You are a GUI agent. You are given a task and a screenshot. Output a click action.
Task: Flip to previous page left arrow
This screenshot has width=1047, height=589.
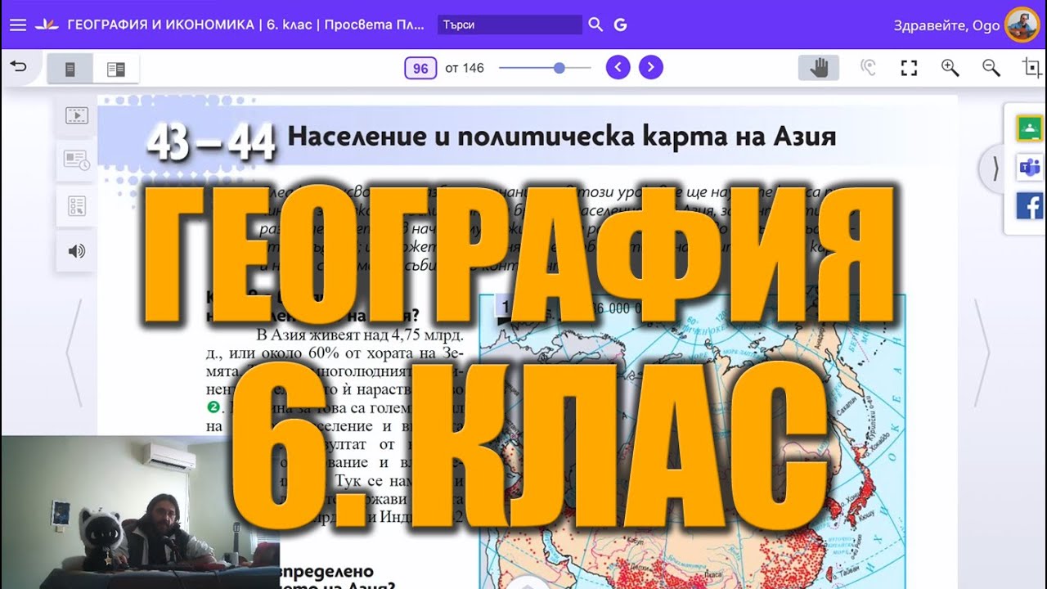point(74,353)
